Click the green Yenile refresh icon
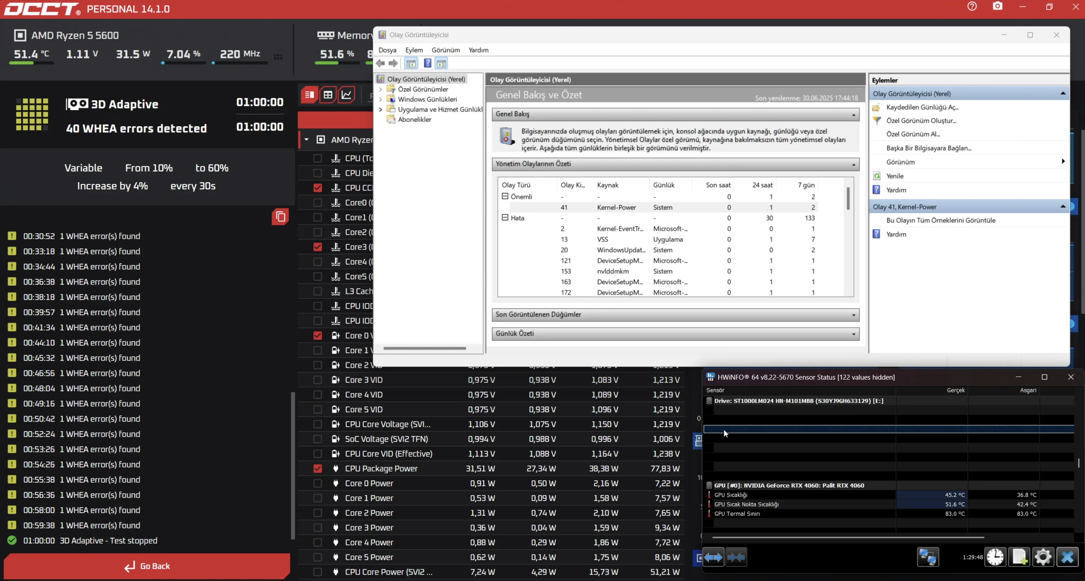 click(x=877, y=176)
